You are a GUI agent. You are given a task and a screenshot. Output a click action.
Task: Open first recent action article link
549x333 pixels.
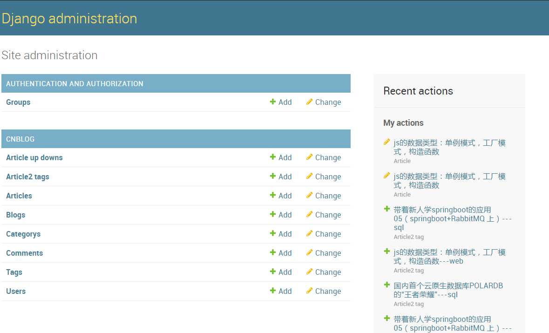tap(449, 147)
